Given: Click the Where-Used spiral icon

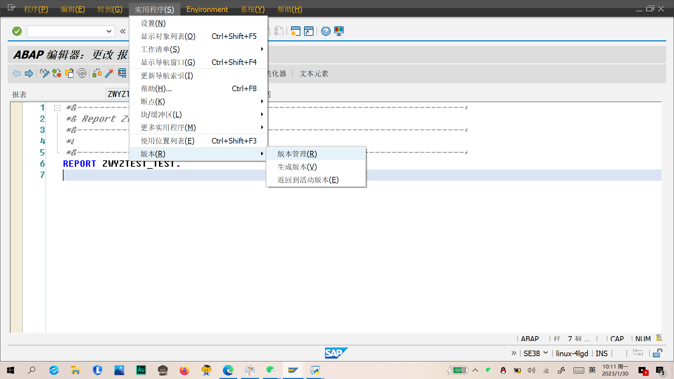Looking at the screenshot, I should click(x=82, y=73).
